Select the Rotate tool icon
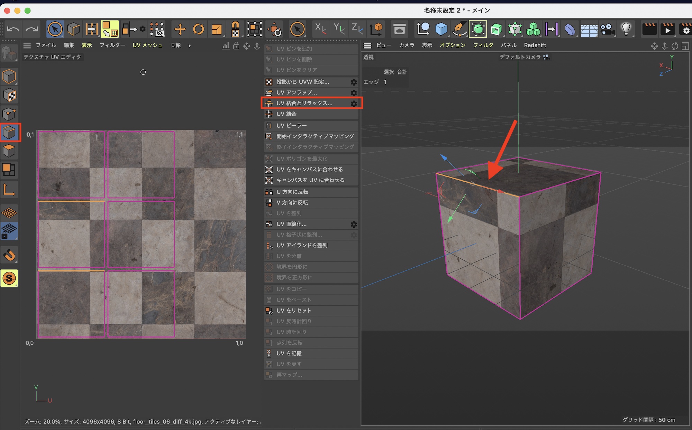Viewport: 692px width, 430px height. [x=199, y=29]
